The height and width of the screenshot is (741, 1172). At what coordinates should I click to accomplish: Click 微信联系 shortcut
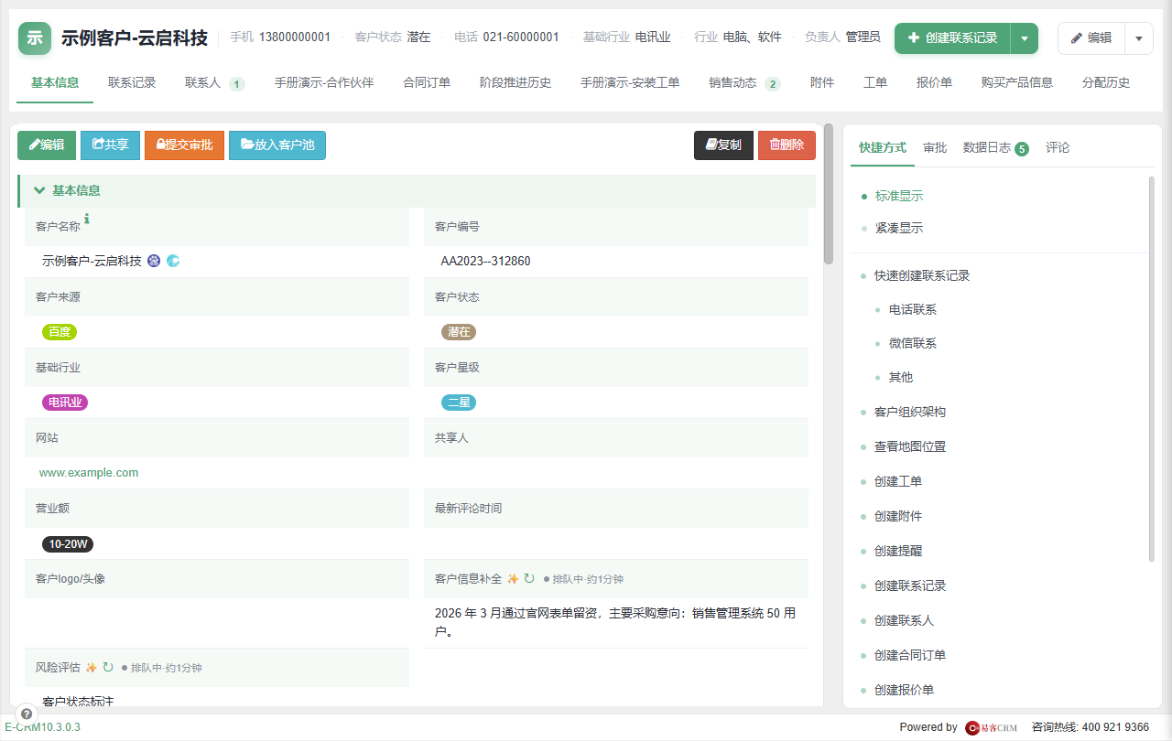[913, 343]
